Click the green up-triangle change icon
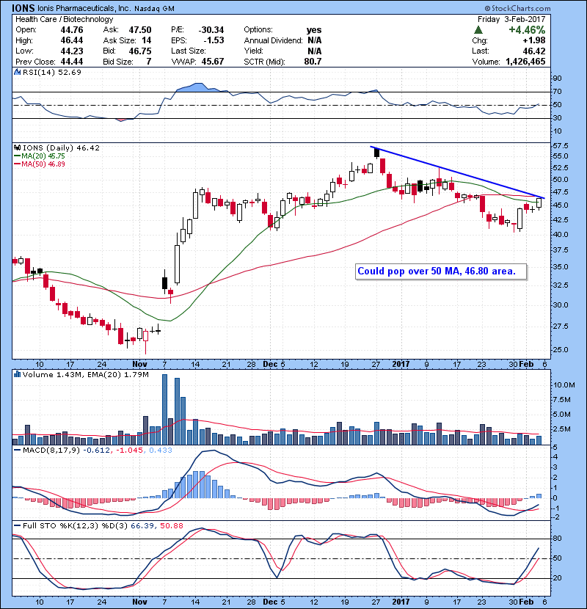 (478, 29)
